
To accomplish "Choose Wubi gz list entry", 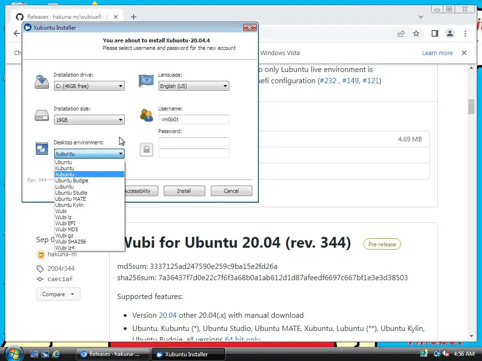I will 89,235.
